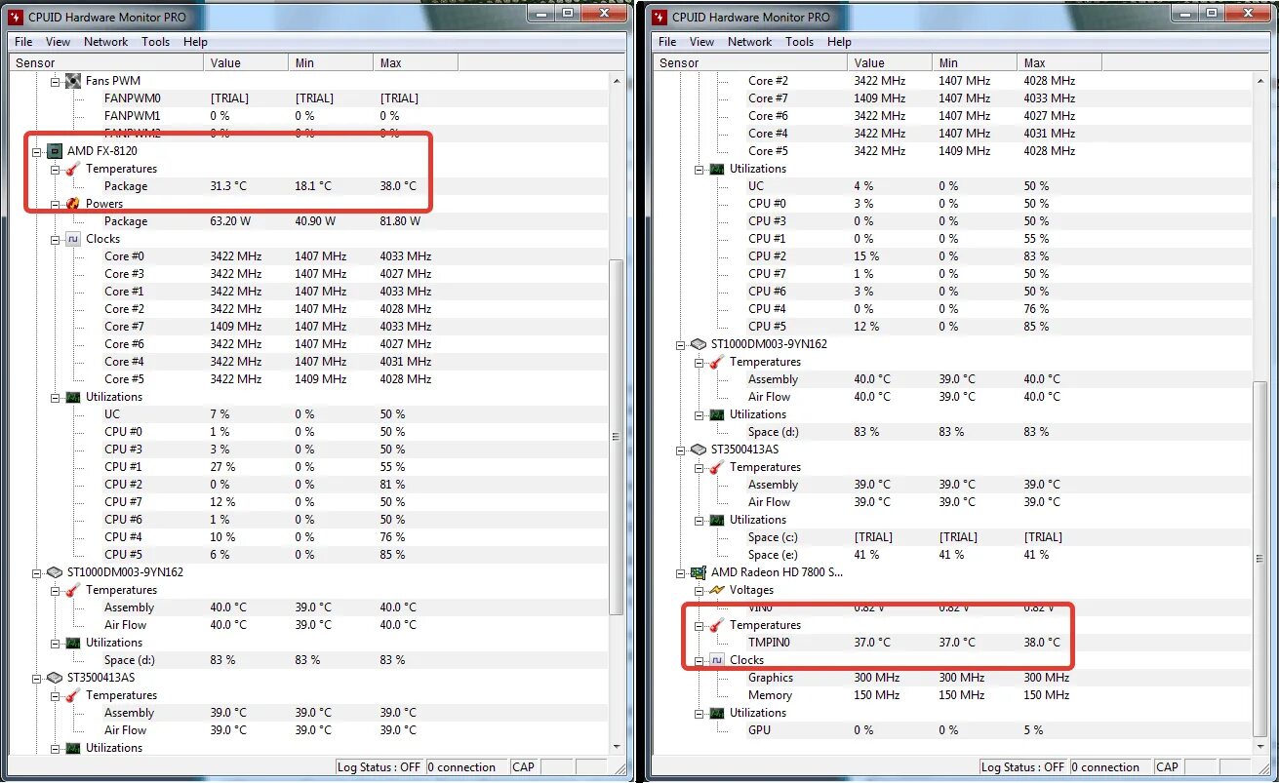
Task: Click the Value column header in left window
Action: (x=247, y=62)
